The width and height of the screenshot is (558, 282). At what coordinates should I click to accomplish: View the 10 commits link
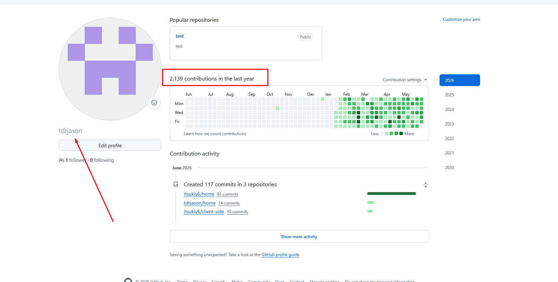[237, 212]
